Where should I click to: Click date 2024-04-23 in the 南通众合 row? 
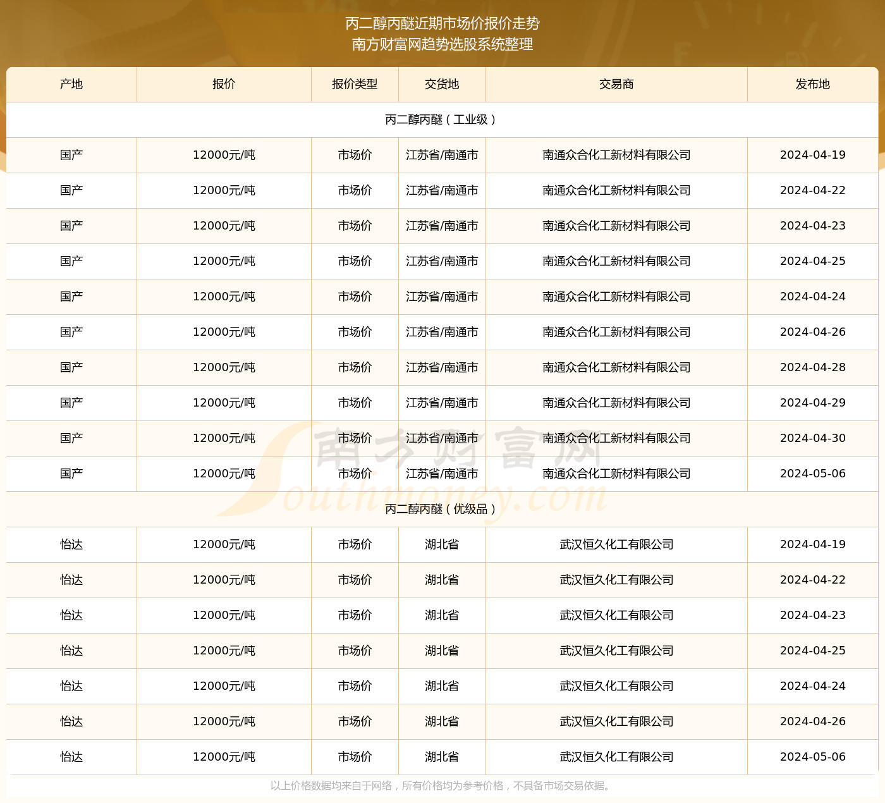(x=812, y=226)
